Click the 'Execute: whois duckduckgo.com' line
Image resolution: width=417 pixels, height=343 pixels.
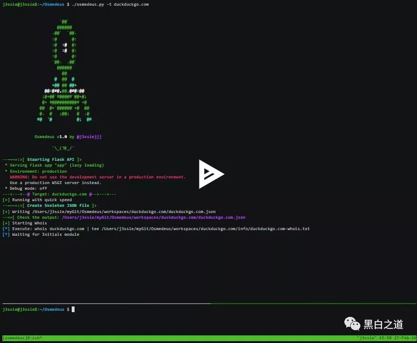[x=156, y=229]
